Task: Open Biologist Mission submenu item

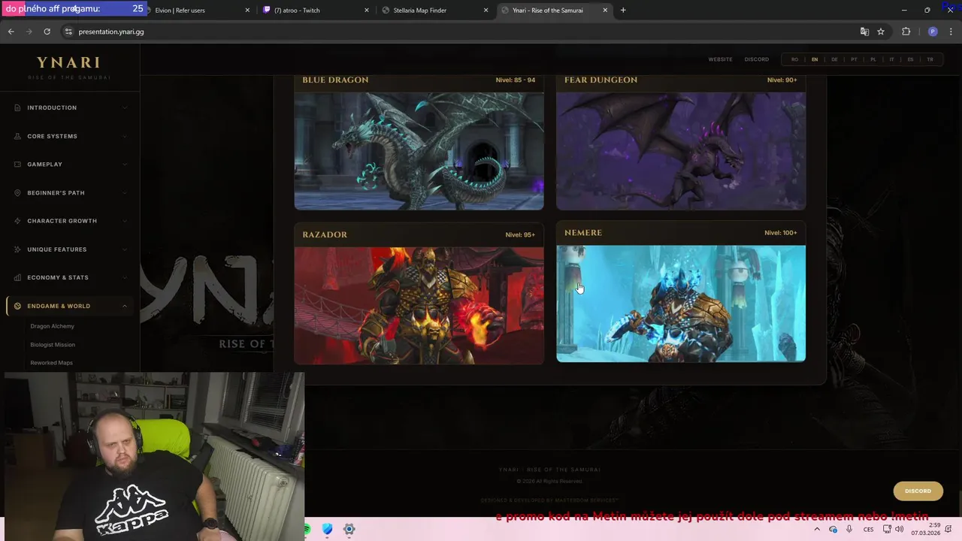Action: (x=53, y=345)
